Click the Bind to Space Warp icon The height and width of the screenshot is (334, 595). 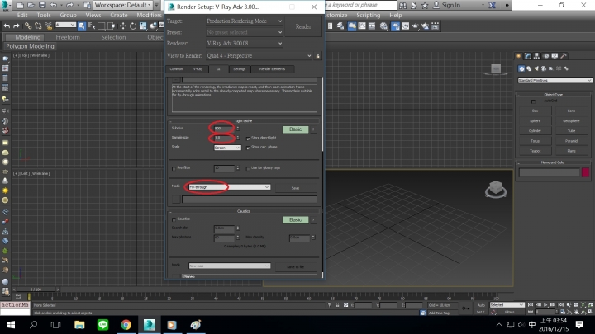pos(48,26)
